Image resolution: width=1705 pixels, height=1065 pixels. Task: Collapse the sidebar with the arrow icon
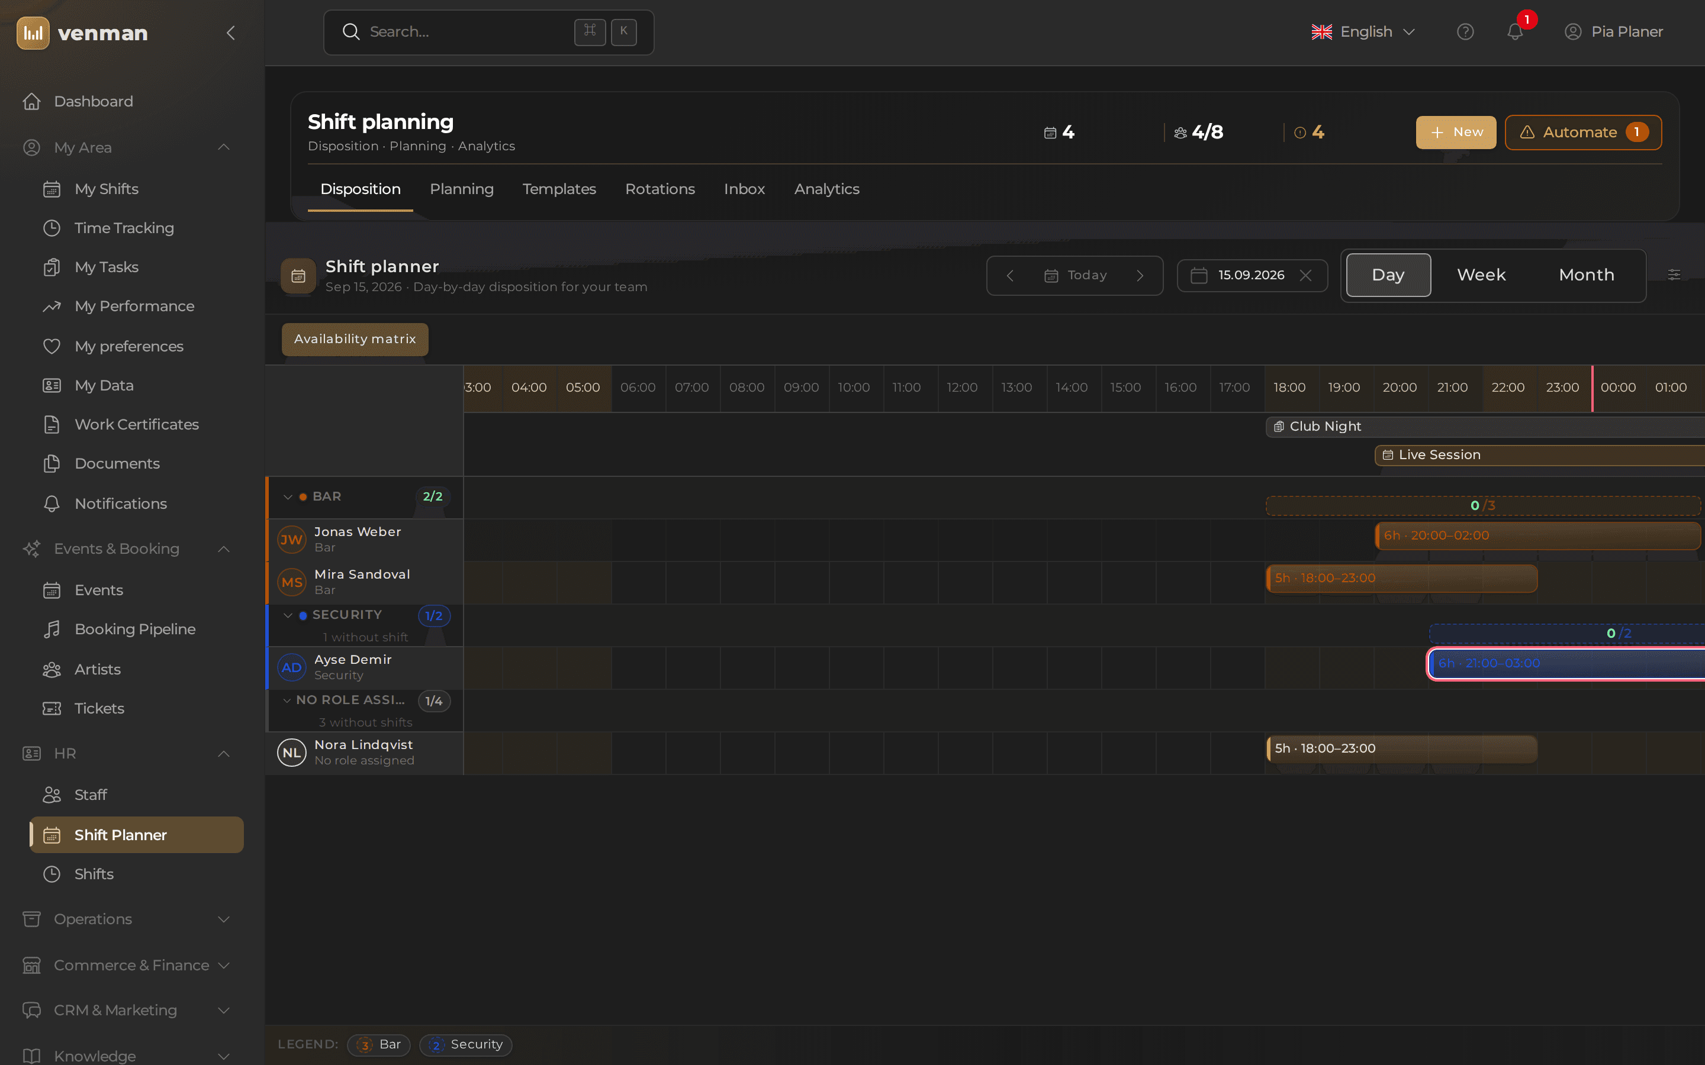pos(230,33)
